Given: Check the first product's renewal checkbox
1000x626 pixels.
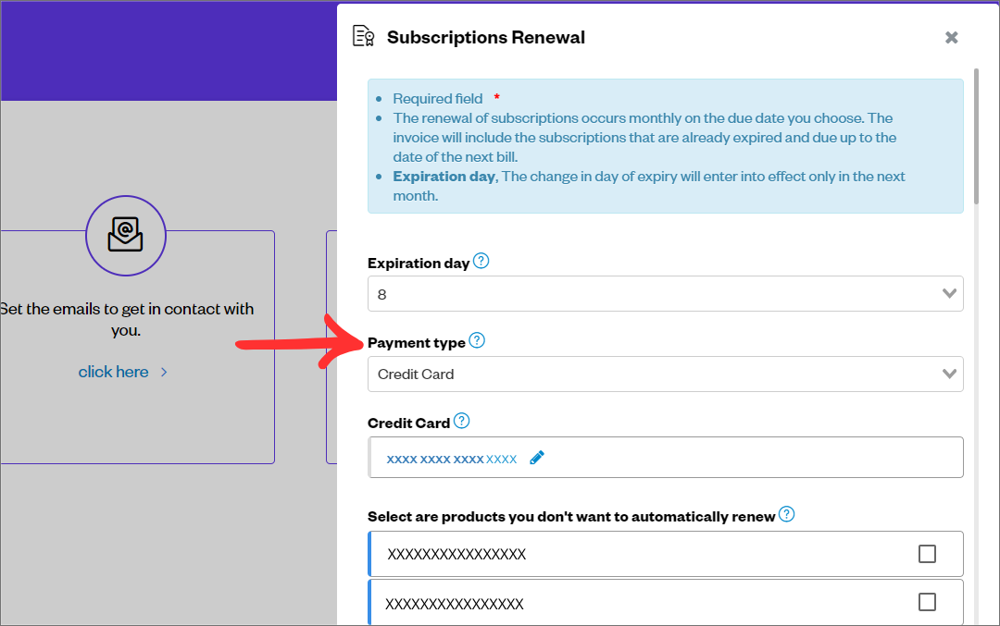Looking at the screenshot, I should (927, 554).
